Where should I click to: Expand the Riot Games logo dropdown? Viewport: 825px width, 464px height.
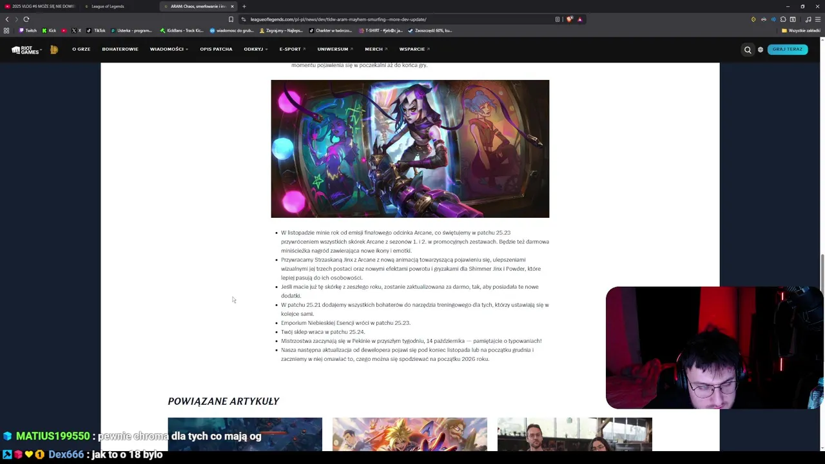(x=26, y=50)
